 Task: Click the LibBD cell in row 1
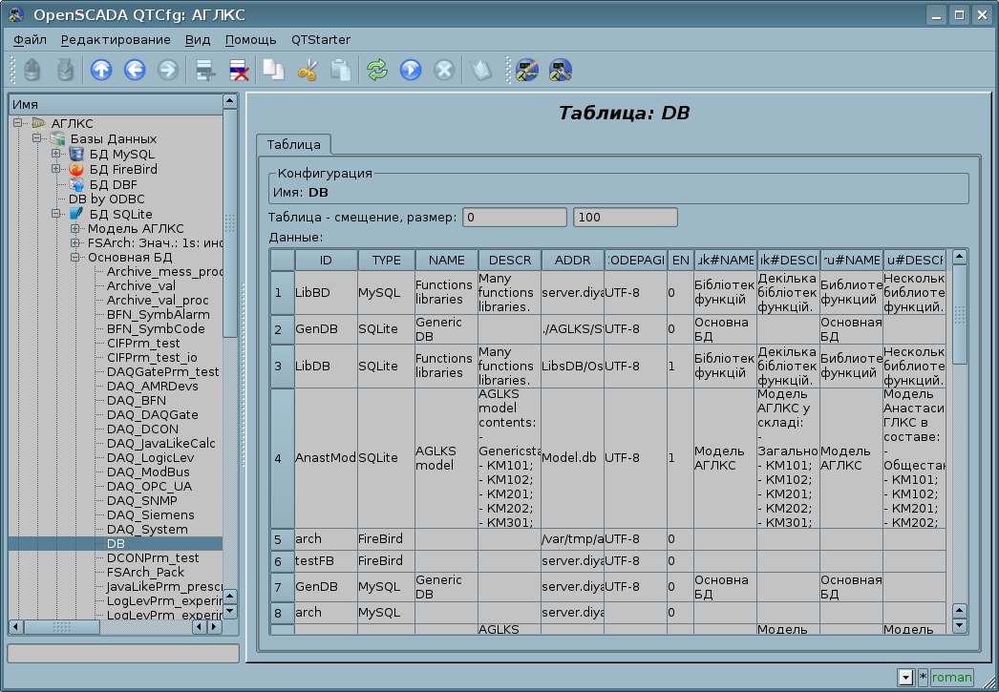tap(326, 293)
